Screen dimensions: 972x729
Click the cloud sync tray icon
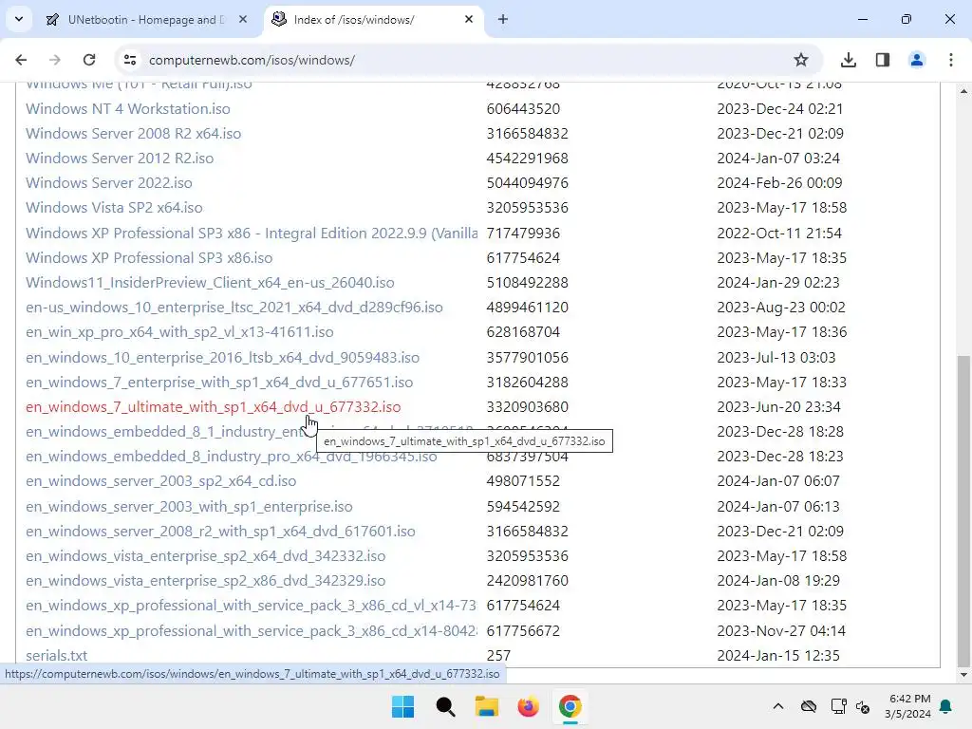coord(809,706)
